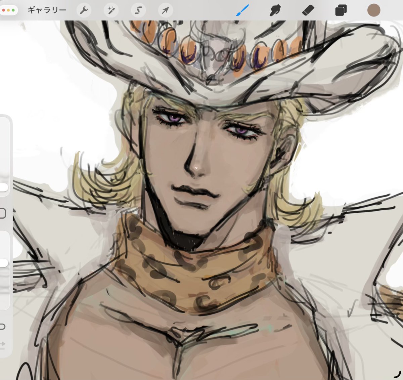Image resolution: width=403 pixels, height=380 pixels.
Task: Select the Eraser tool
Action: [308, 10]
